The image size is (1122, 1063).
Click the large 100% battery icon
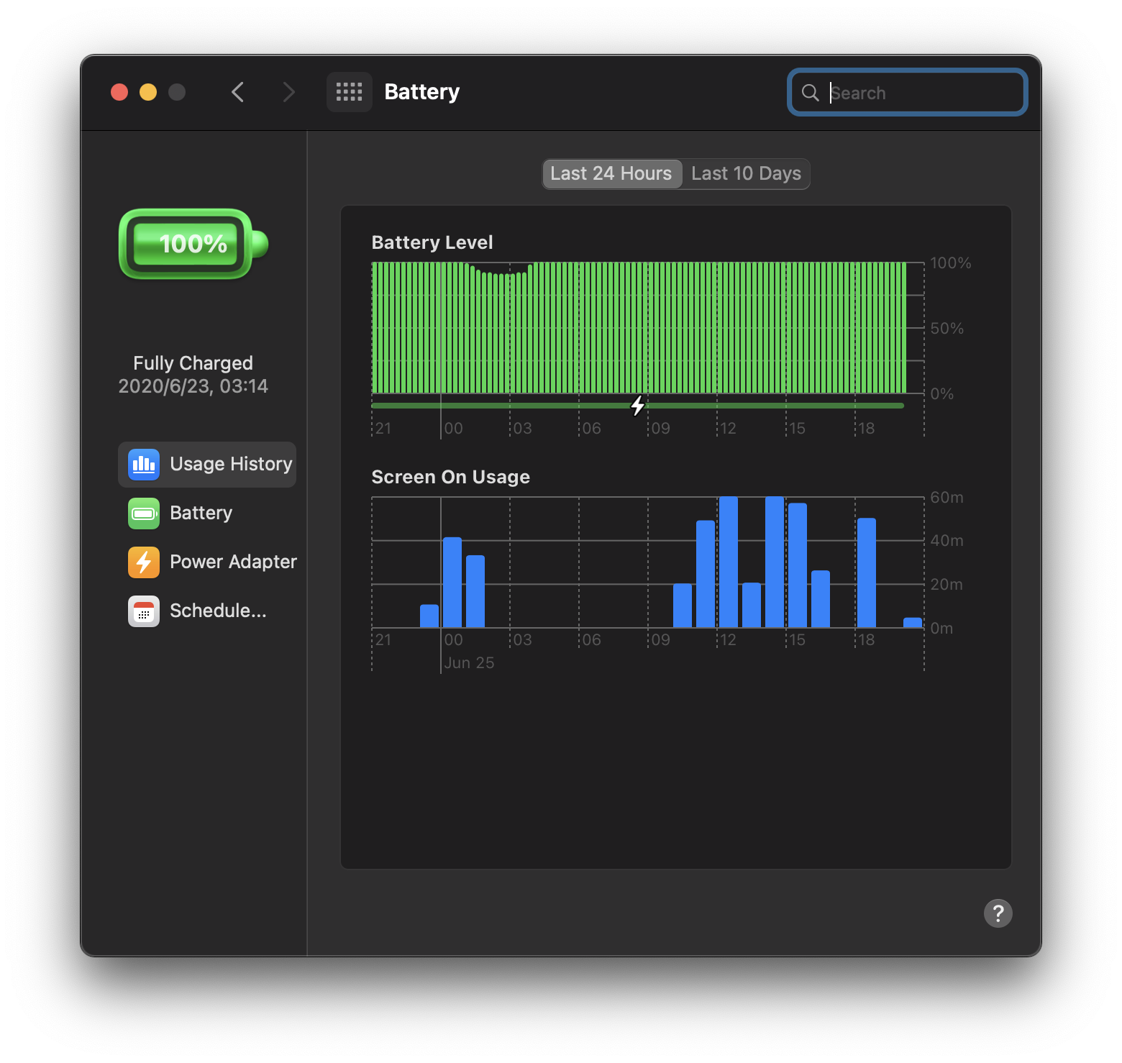point(193,244)
